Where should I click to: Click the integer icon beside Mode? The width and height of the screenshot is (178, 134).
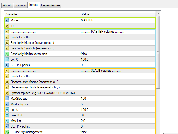click(7, 20)
